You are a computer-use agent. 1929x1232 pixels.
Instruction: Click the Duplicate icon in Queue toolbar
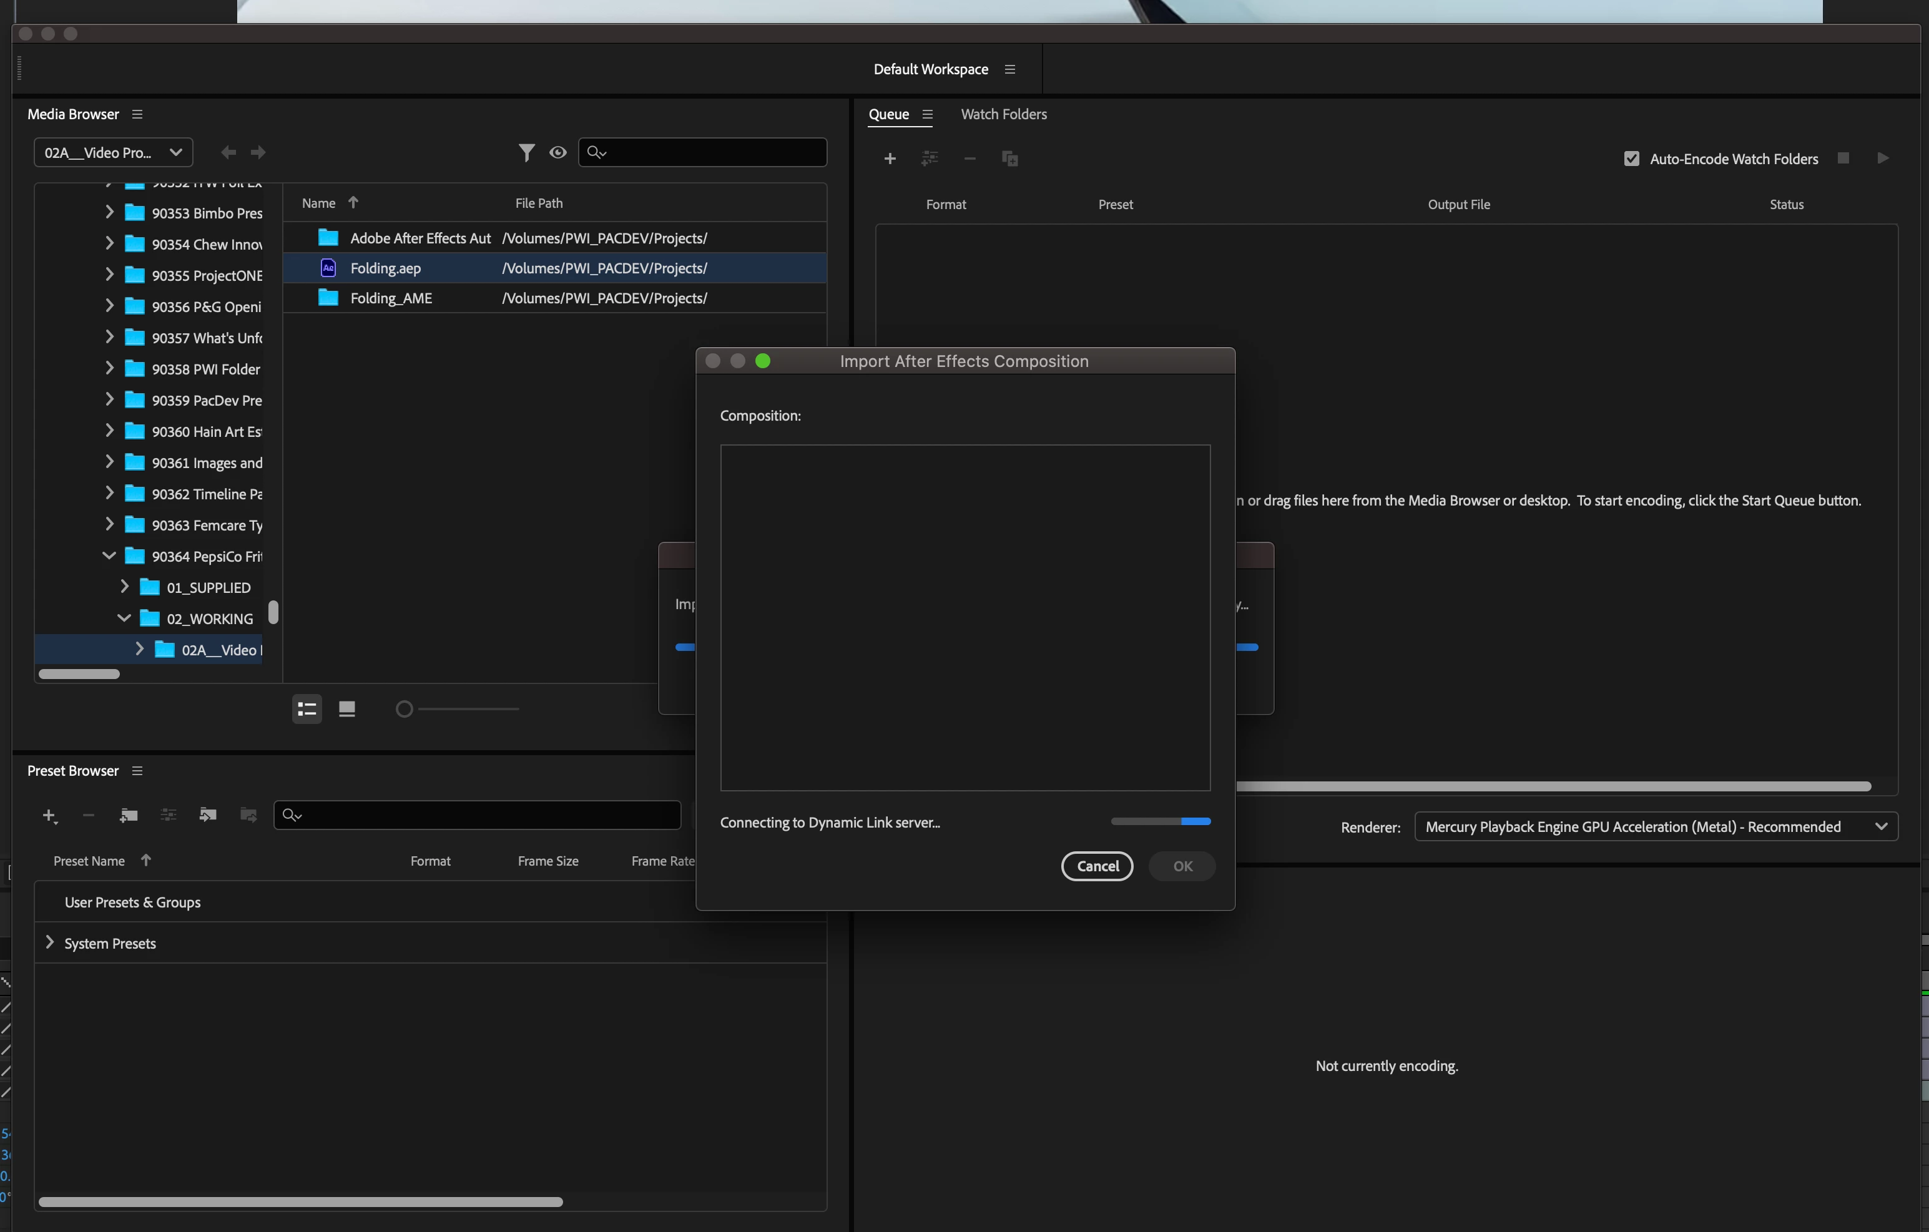[1009, 159]
